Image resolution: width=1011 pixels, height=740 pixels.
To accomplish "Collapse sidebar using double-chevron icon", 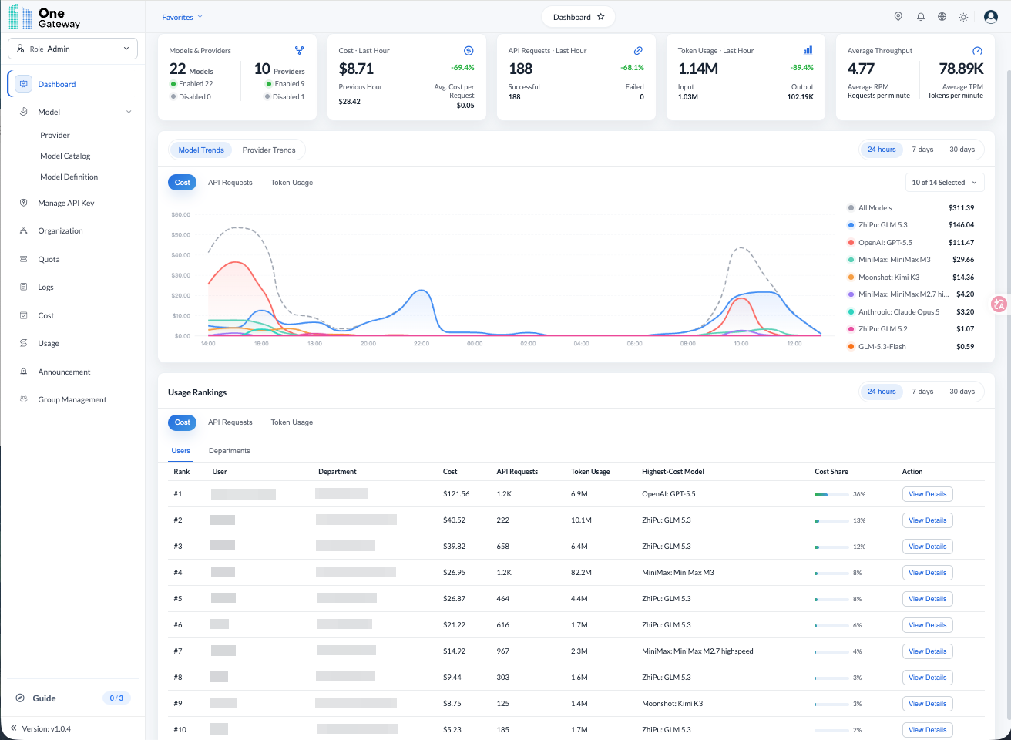I will (14, 728).
